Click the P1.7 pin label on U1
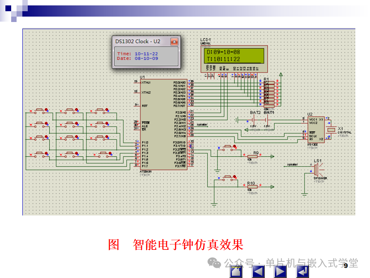This screenshot has height=278, width=370. (x=145, y=166)
